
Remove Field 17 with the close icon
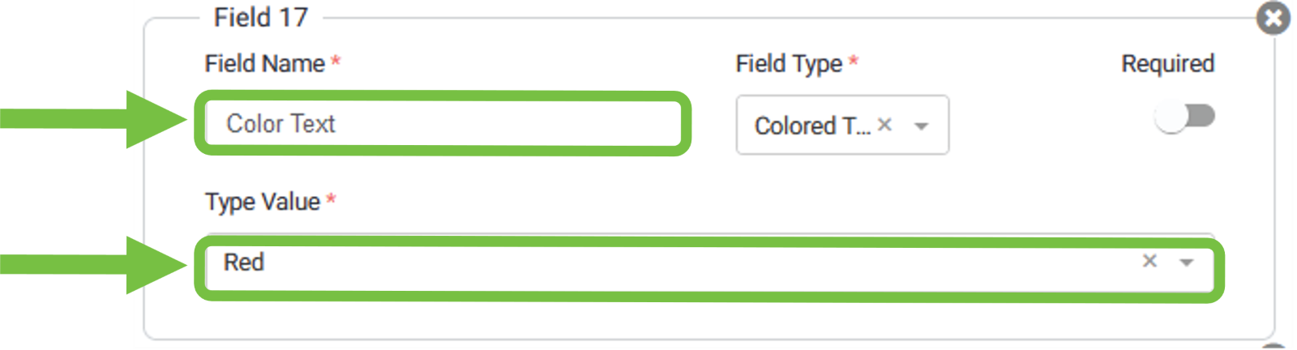tap(1273, 18)
